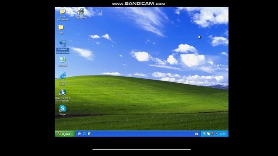Click the question mark icon on the taskbar

pos(196,134)
